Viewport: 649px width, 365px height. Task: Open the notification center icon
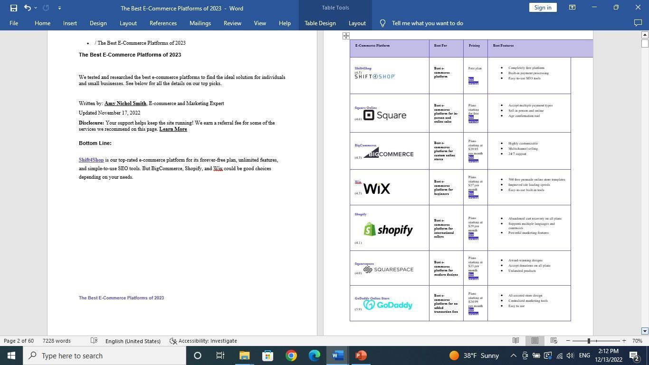coord(634,355)
